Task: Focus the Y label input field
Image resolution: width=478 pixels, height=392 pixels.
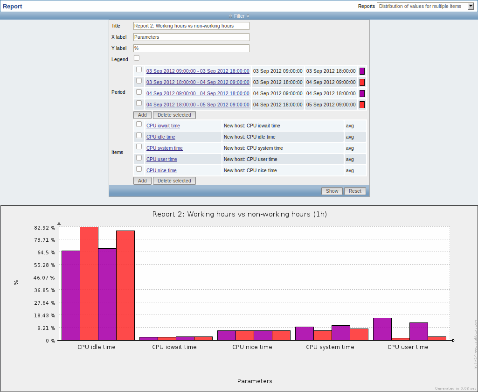Action: click(191, 48)
